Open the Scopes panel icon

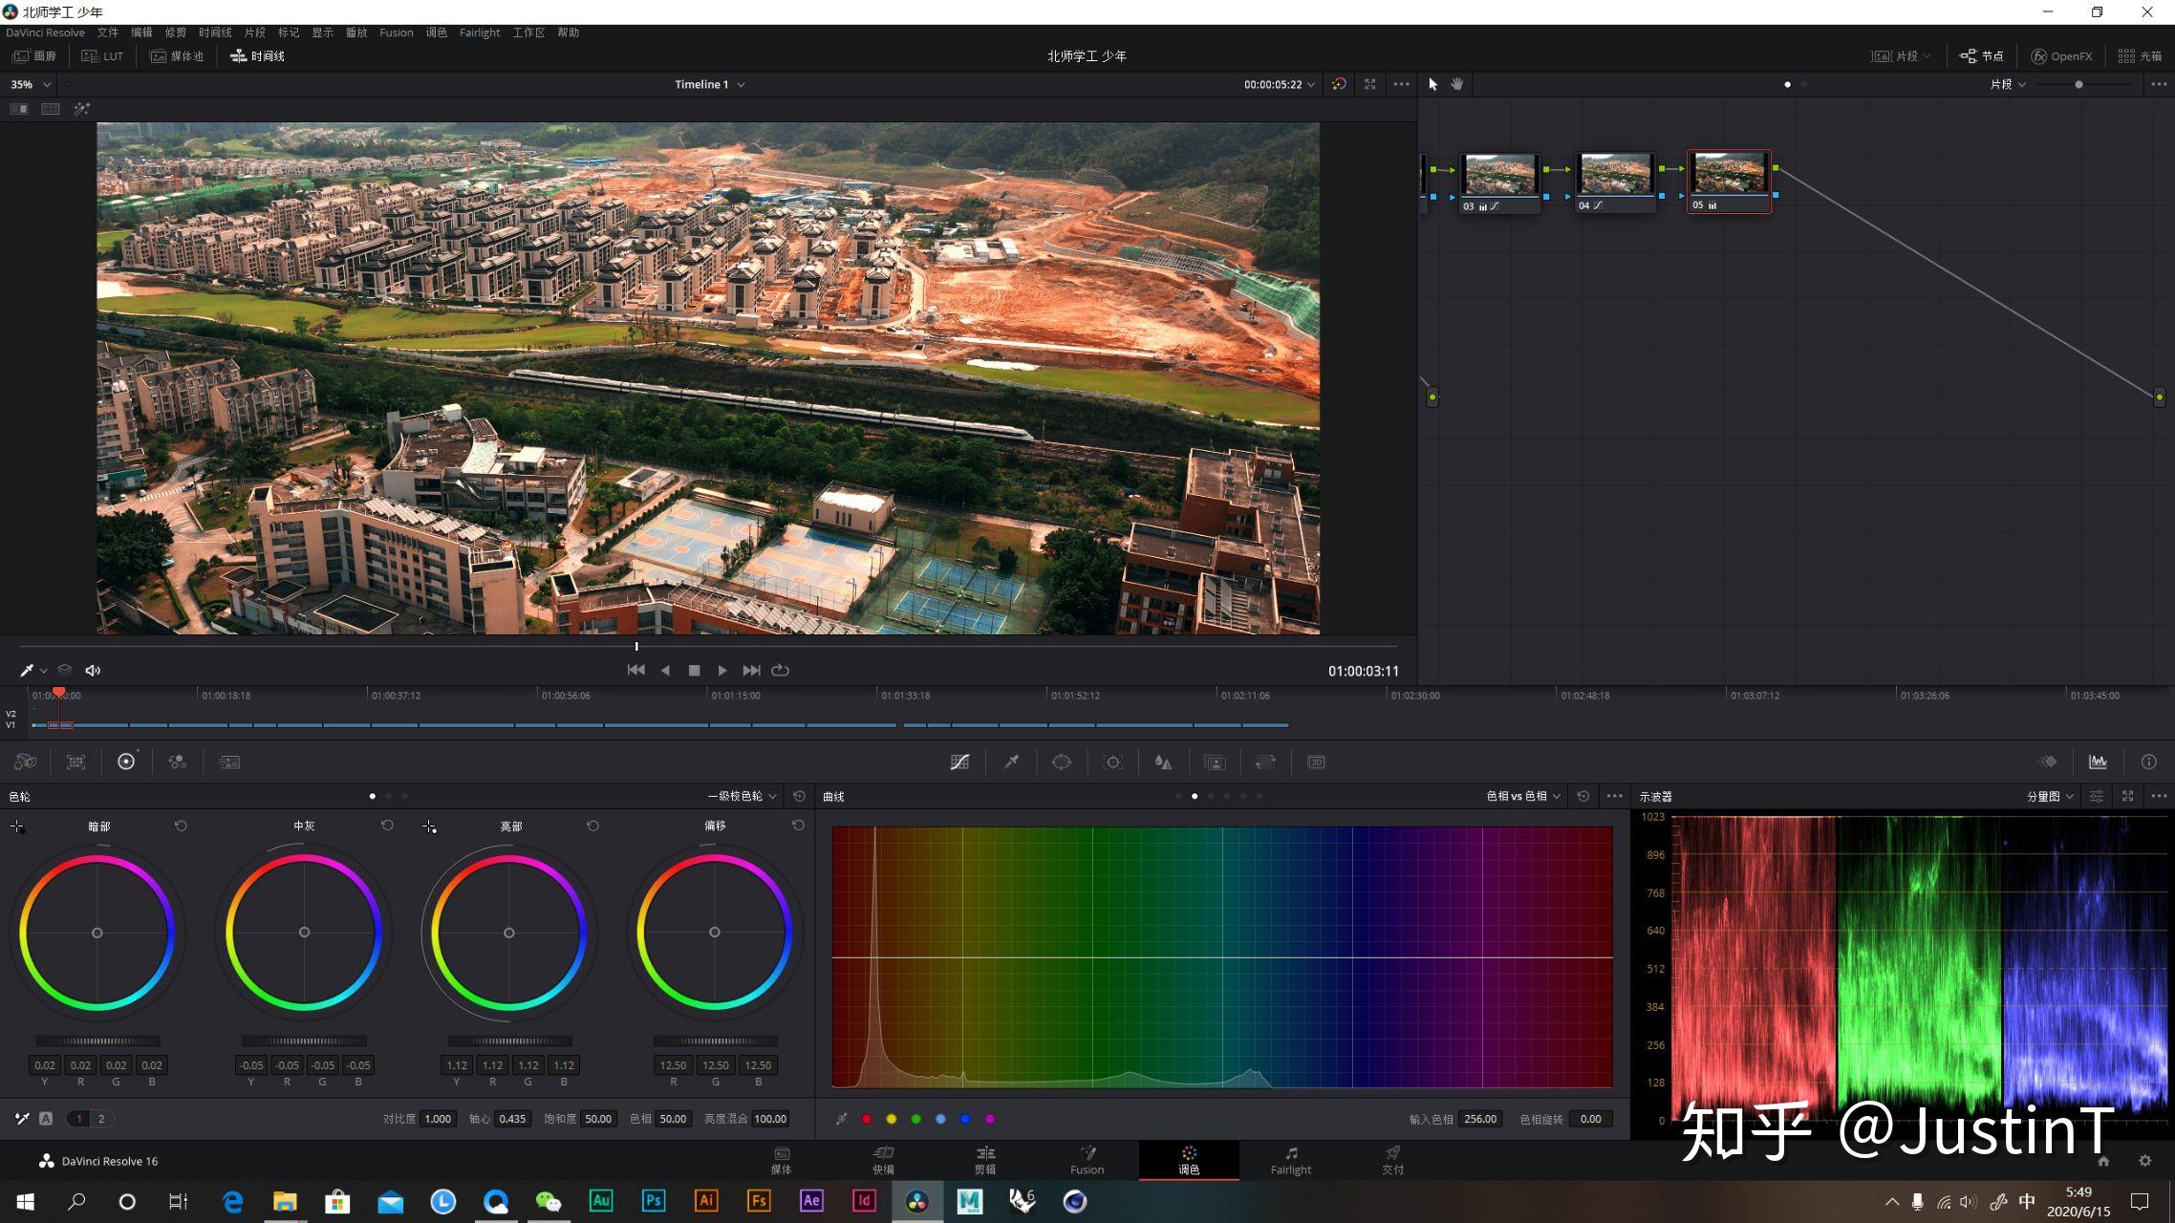(2098, 762)
